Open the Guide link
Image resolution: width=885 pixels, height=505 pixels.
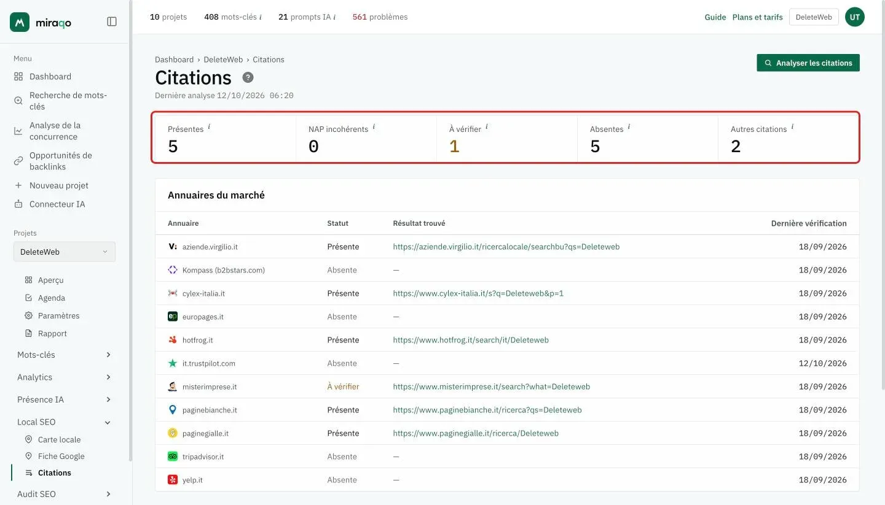pos(715,17)
